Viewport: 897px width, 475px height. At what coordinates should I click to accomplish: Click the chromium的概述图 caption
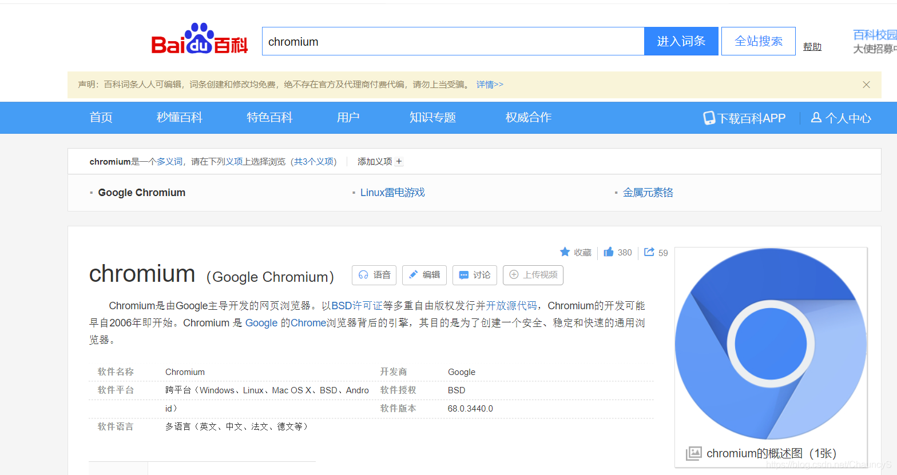click(x=771, y=453)
